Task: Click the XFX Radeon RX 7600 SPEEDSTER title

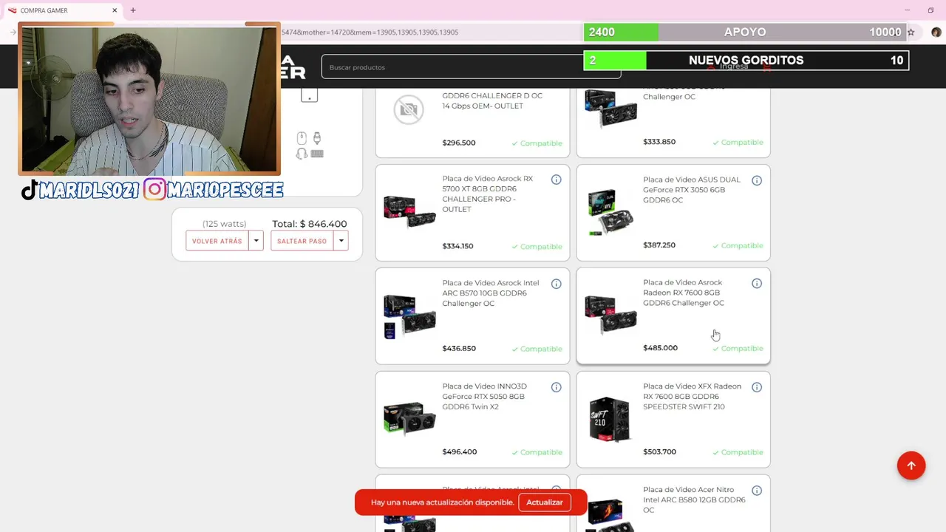Action: tap(692, 397)
